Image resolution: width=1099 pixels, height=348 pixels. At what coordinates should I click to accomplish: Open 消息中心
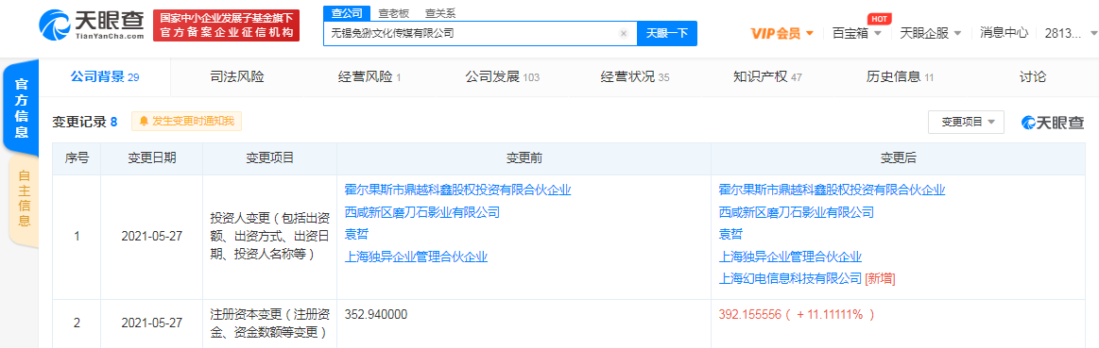coord(1004,32)
